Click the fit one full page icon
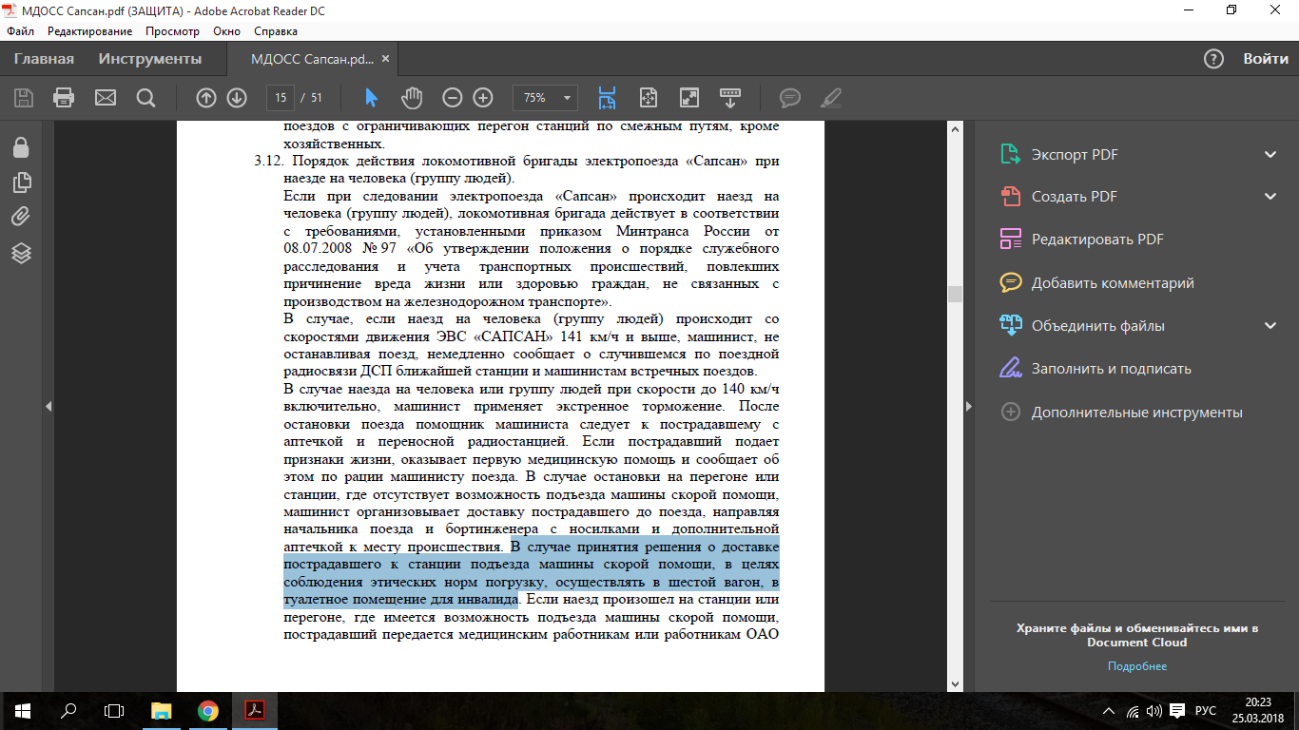1299x730 pixels. [649, 98]
